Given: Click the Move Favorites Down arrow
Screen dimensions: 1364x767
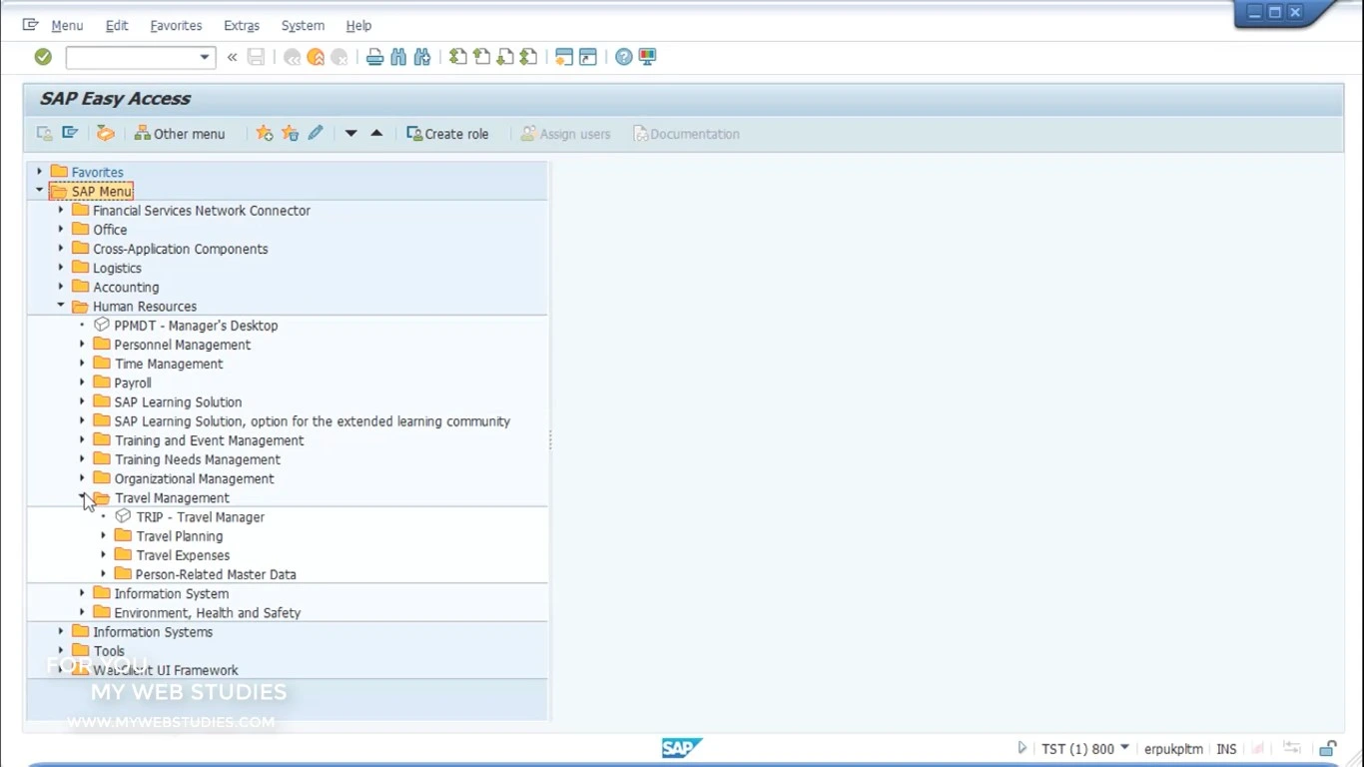Looking at the screenshot, I should 350,133.
